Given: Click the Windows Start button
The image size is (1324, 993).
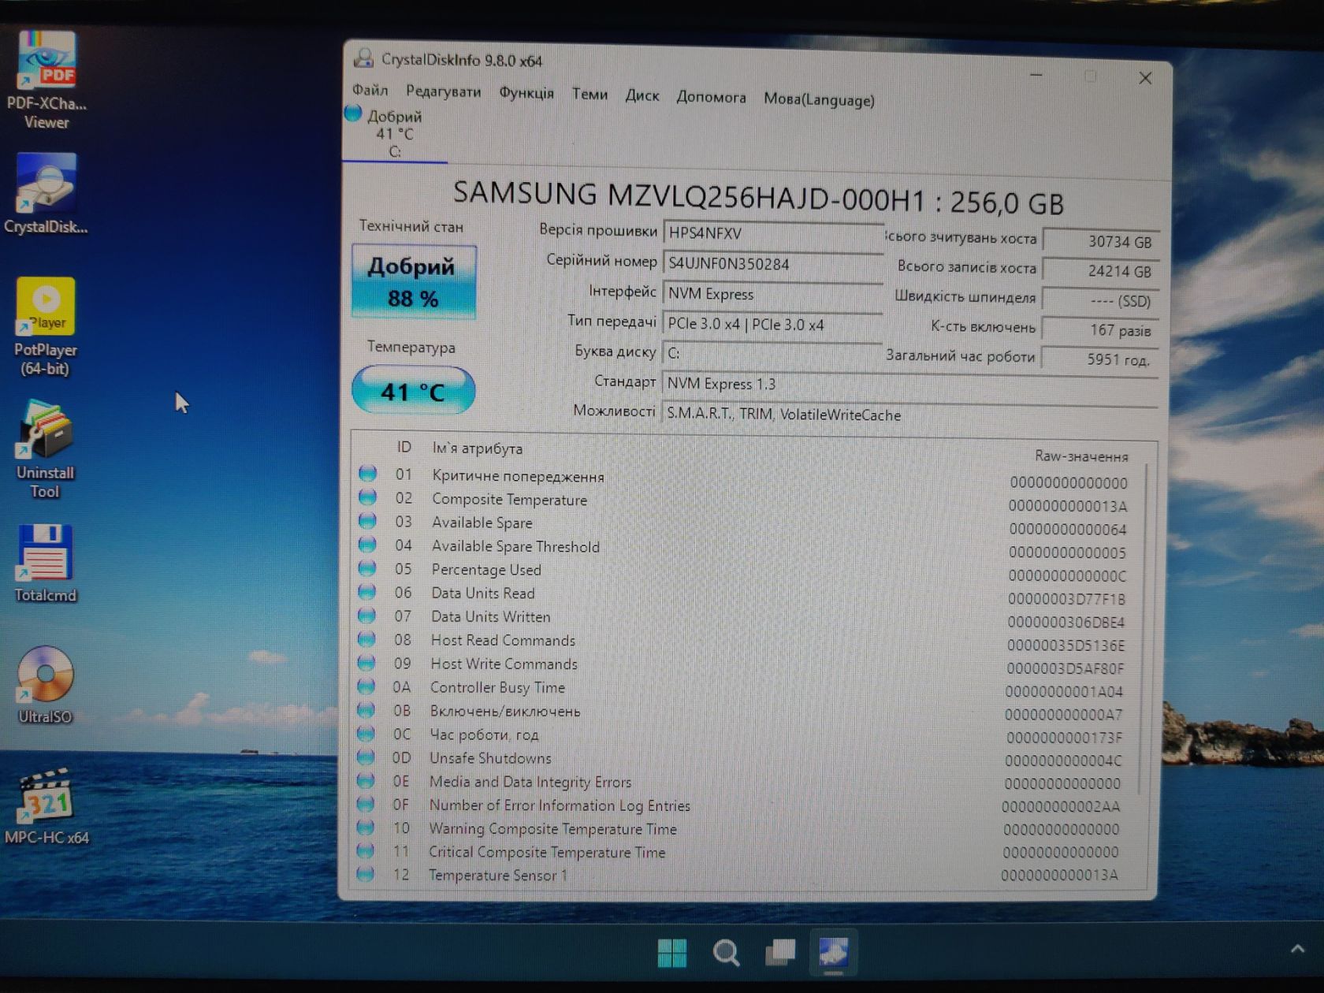Looking at the screenshot, I should [x=671, y=953].
